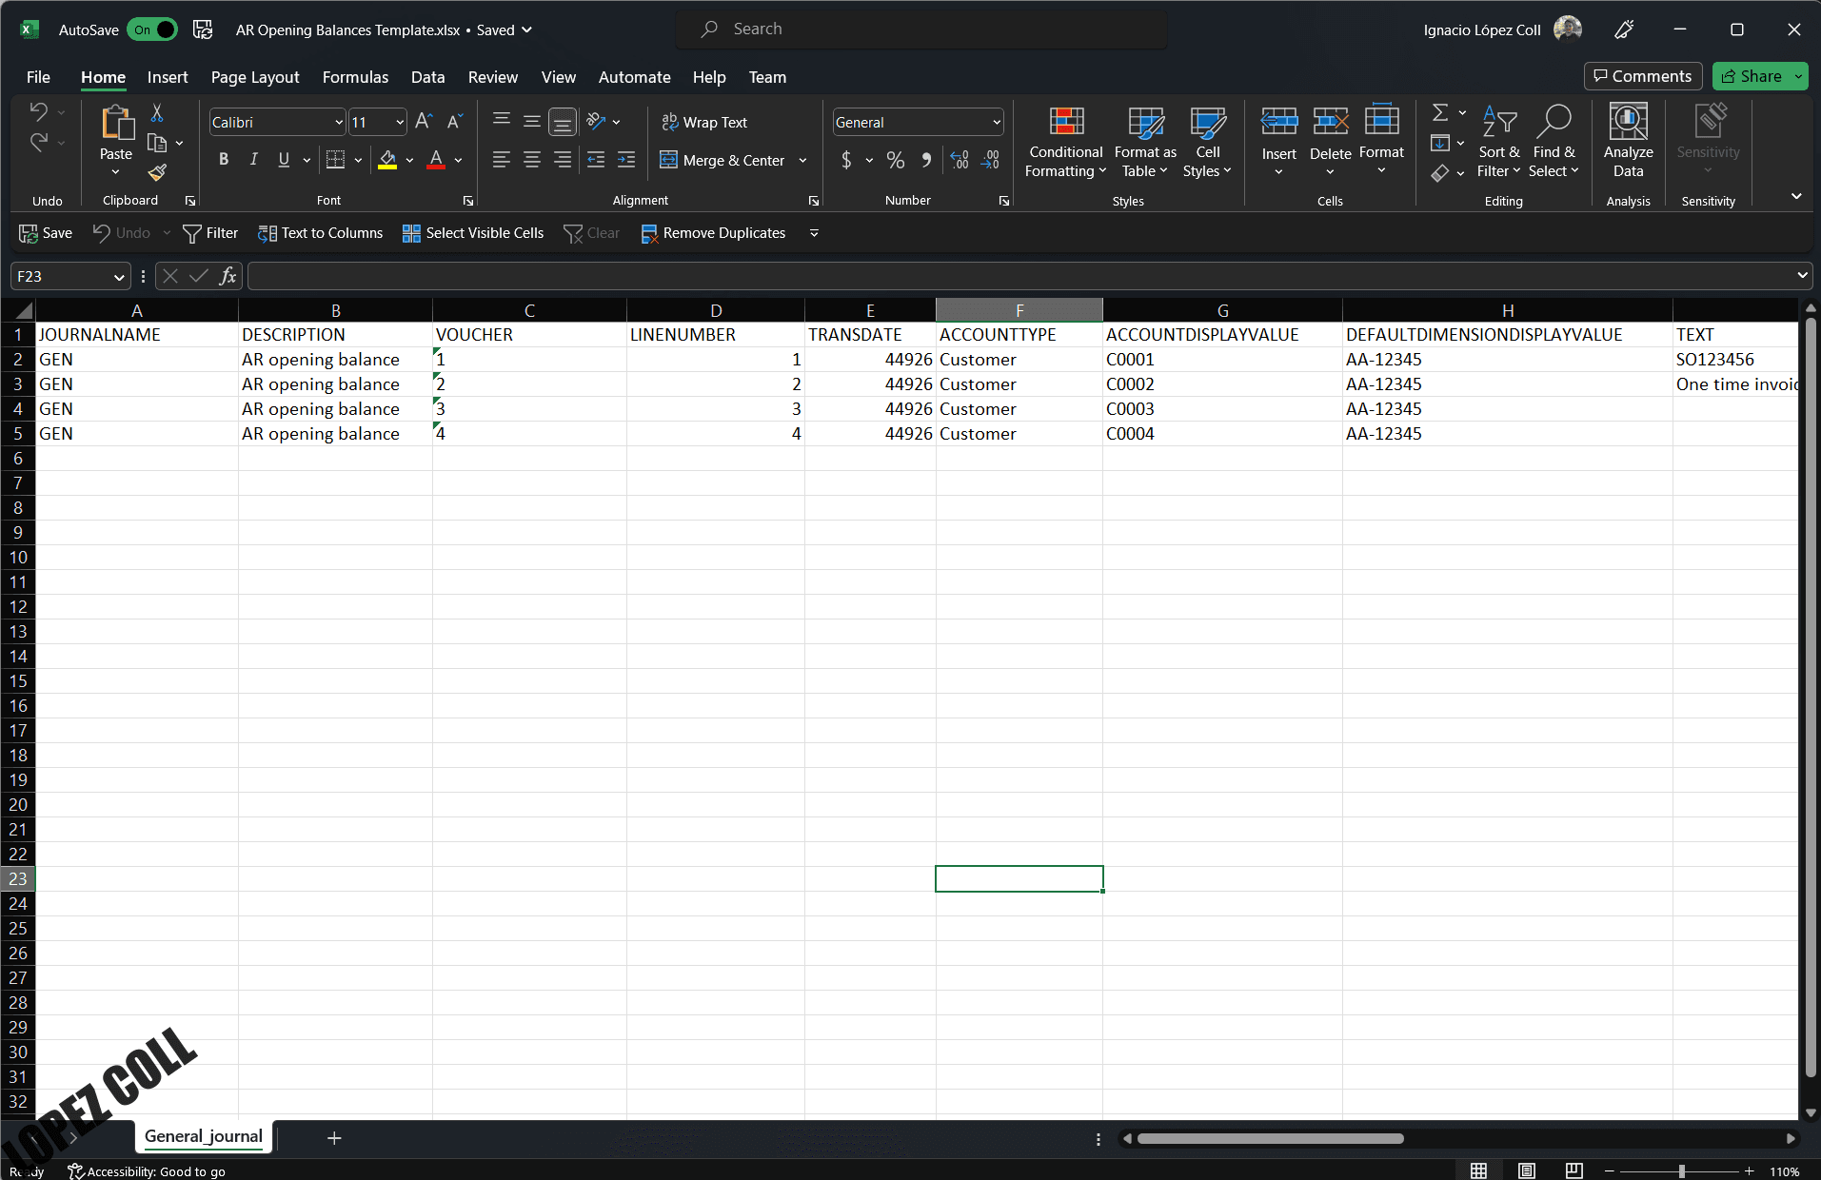Screen dimensions: 1821x1180
Task: Toggle Bold formatting
Action: click(223, 160)
